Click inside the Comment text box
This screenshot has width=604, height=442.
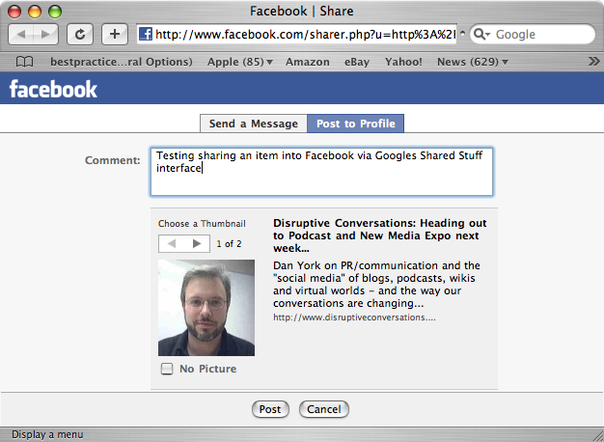[320, 172]
